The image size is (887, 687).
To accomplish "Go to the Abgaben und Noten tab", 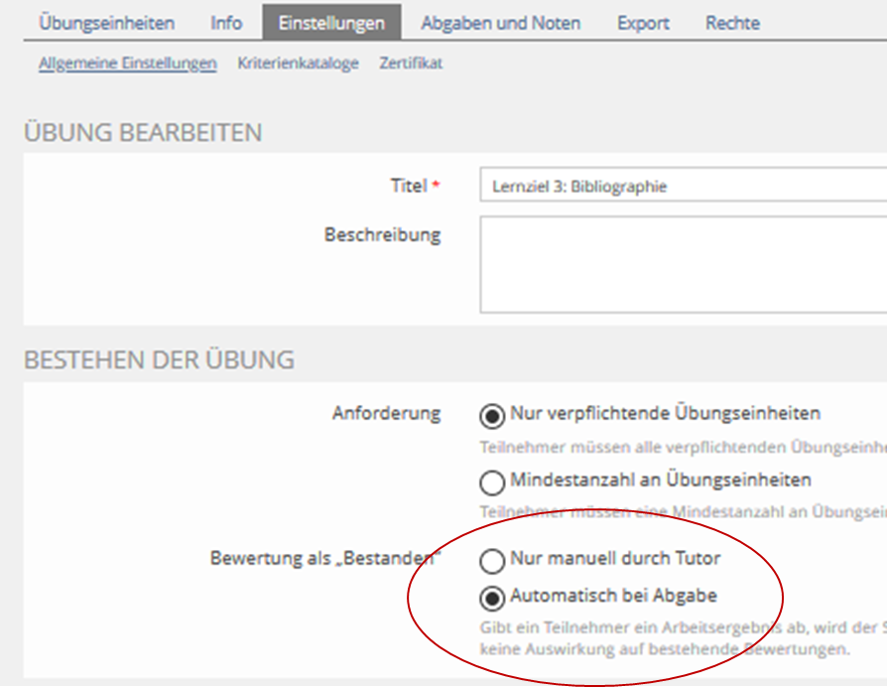I will tap(500, 23).
